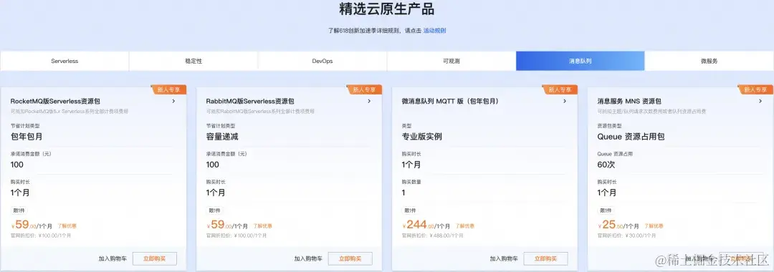Viewport: 774px width, 272px height.
Task: Open RabbitMQ版Serverless资源包 title
Action: [251, 101]
